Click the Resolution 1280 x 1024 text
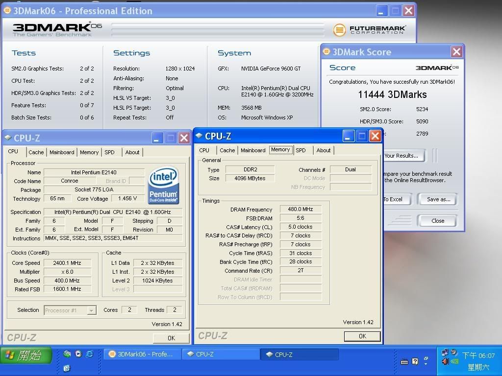Screen dimensions: 502x376 180,69
